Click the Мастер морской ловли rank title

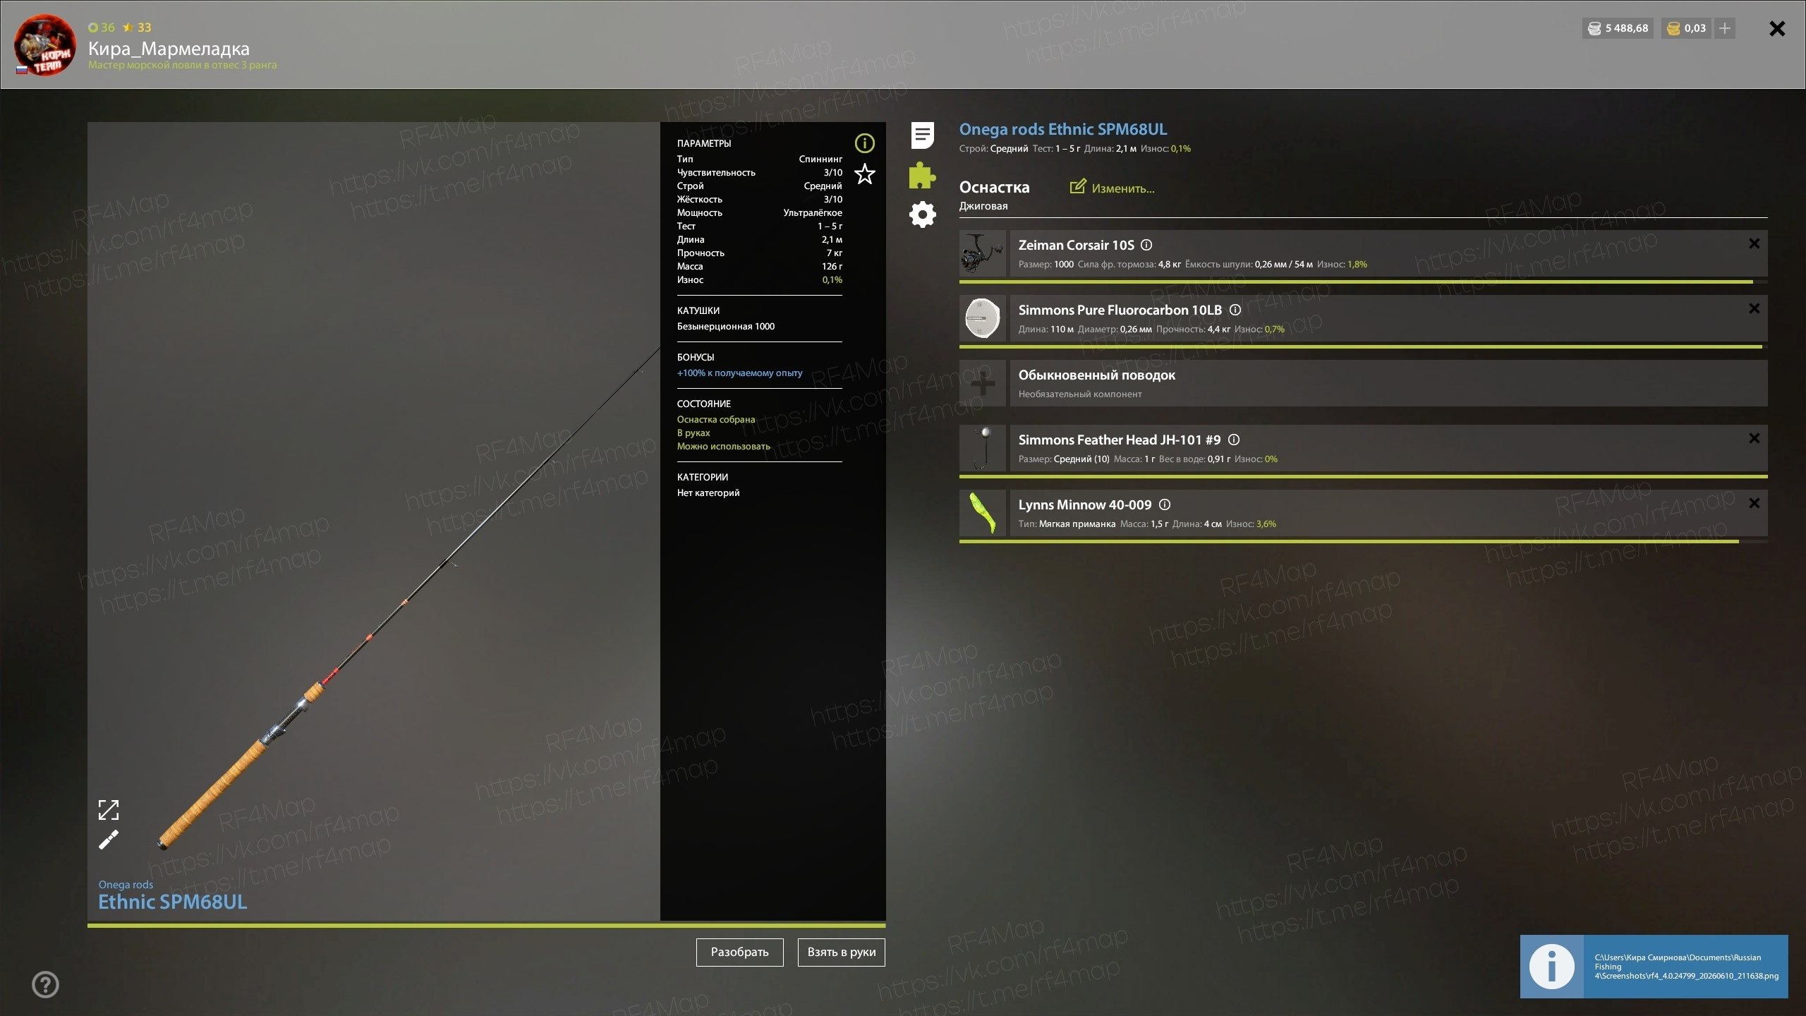(182, 65)
